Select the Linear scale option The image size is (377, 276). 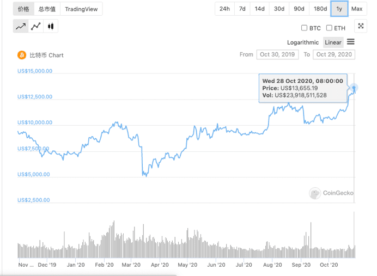pyautogui.click(x=333, y=42)
